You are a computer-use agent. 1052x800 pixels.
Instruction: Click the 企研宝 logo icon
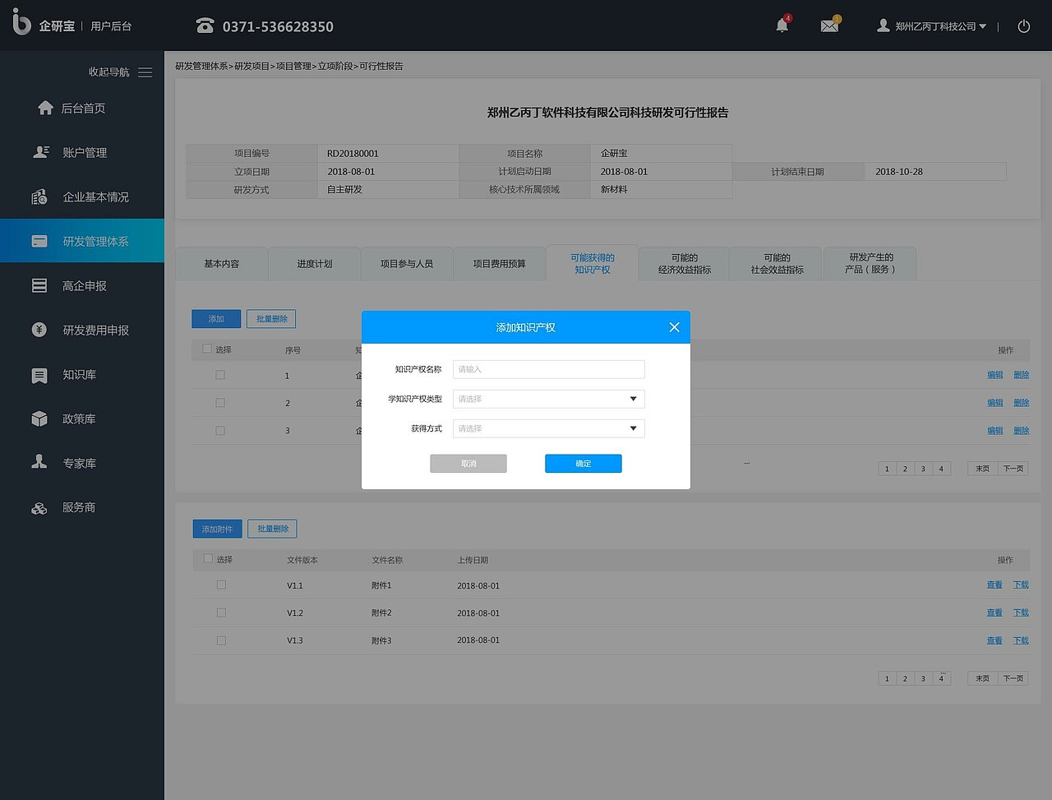tap(22, 22)
